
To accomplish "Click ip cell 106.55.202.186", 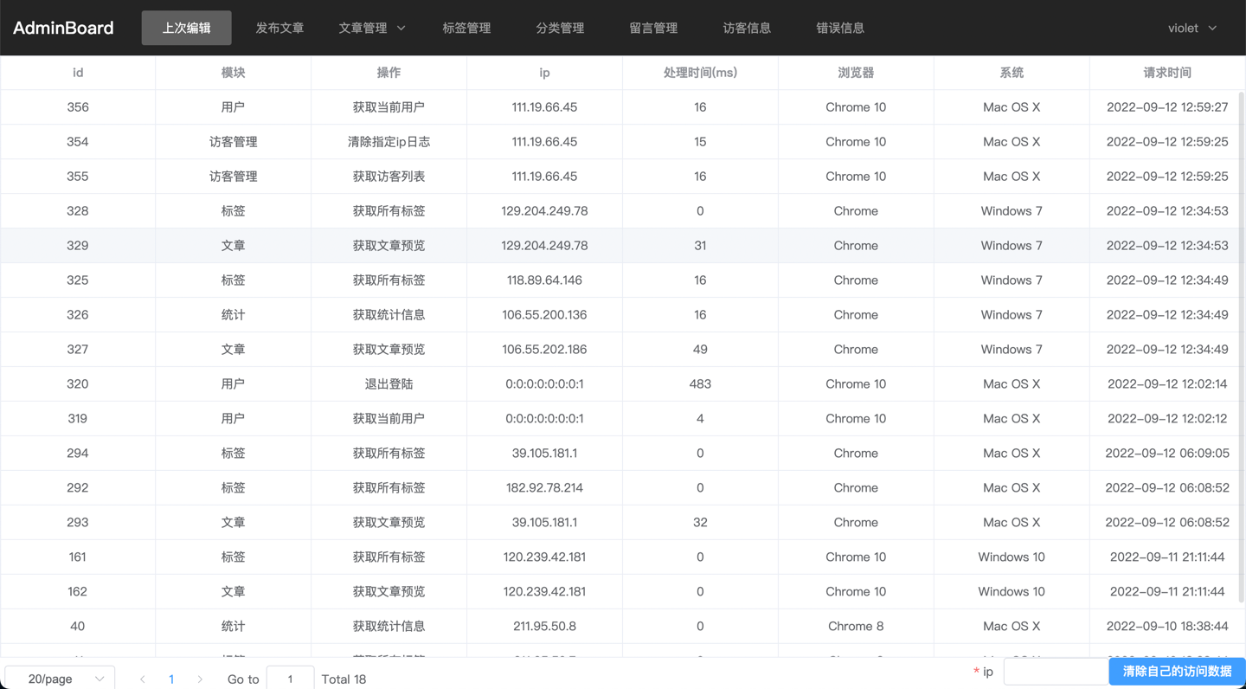I will [544, 350].
